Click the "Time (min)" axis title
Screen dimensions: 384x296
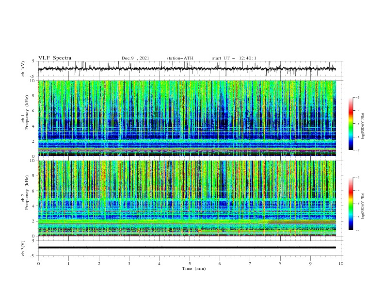(x=194, y=268)
